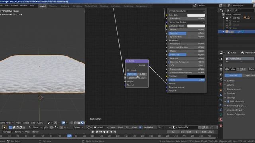Click the Base Color swatch
Viewport: 255px width, 143px height.
[196, 15]
